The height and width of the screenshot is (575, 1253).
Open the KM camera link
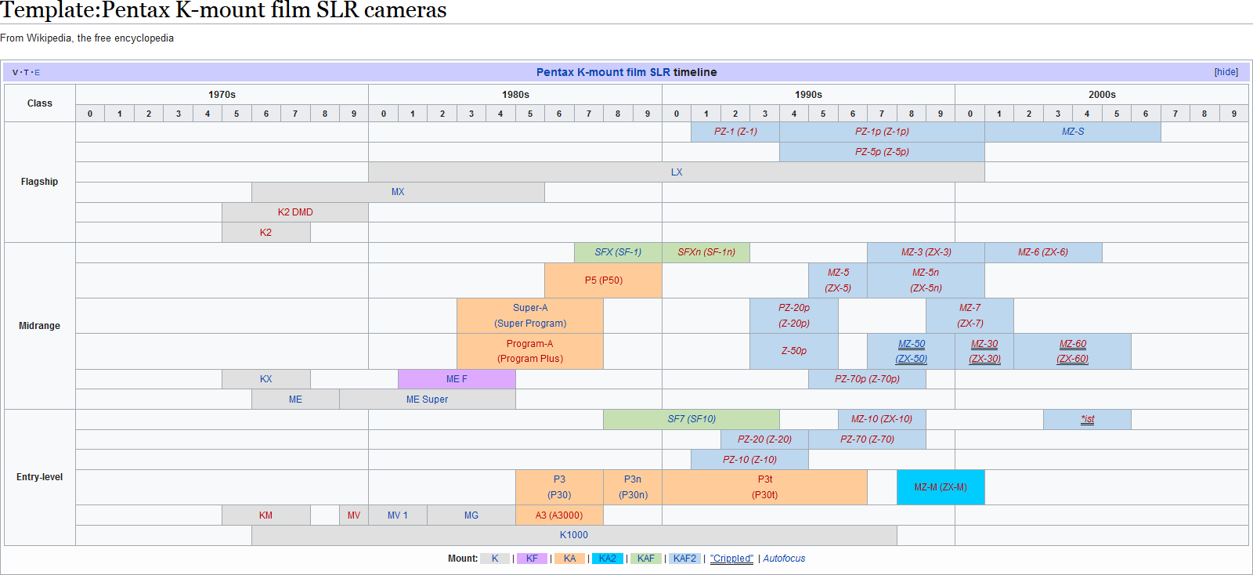(x=266, y=515)
